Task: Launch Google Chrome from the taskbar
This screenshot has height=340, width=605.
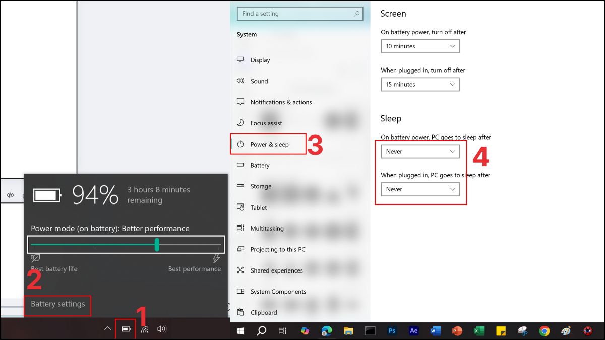Action: click(x=544, y=331)
